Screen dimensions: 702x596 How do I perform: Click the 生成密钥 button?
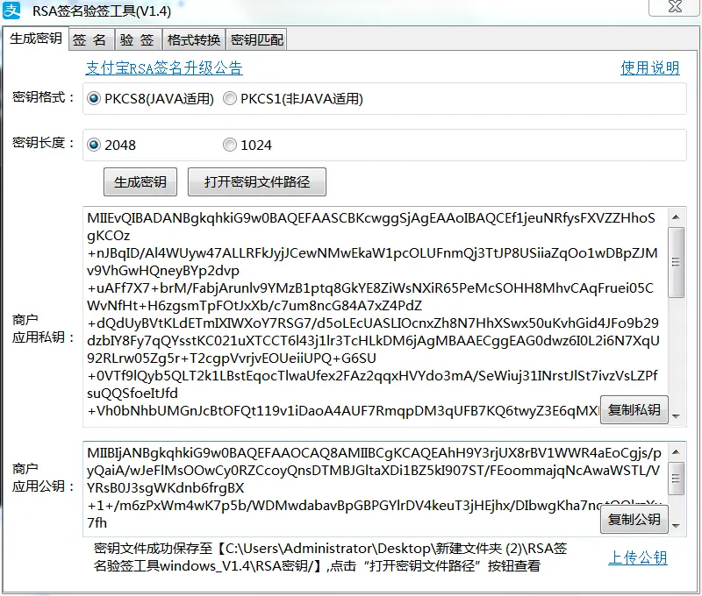pos(140,182)
